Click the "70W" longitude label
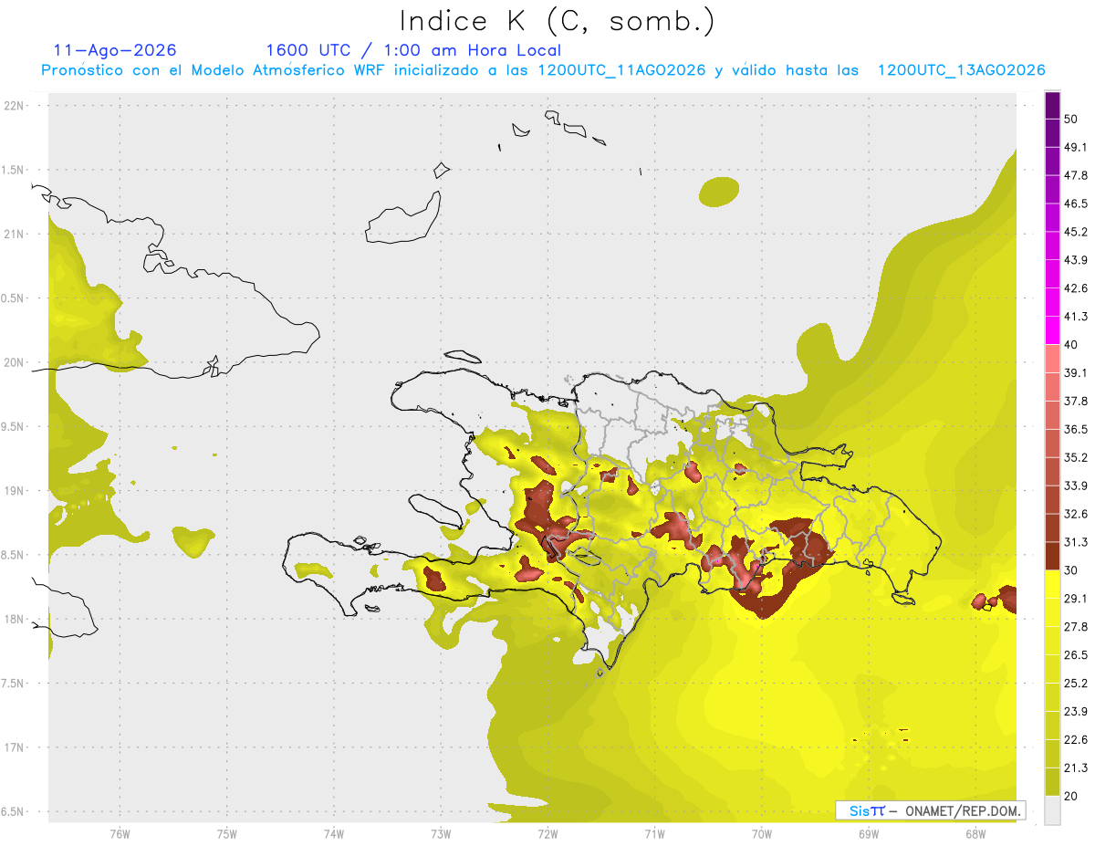Viewport: 1095px width, 846px height. (761, 834)
